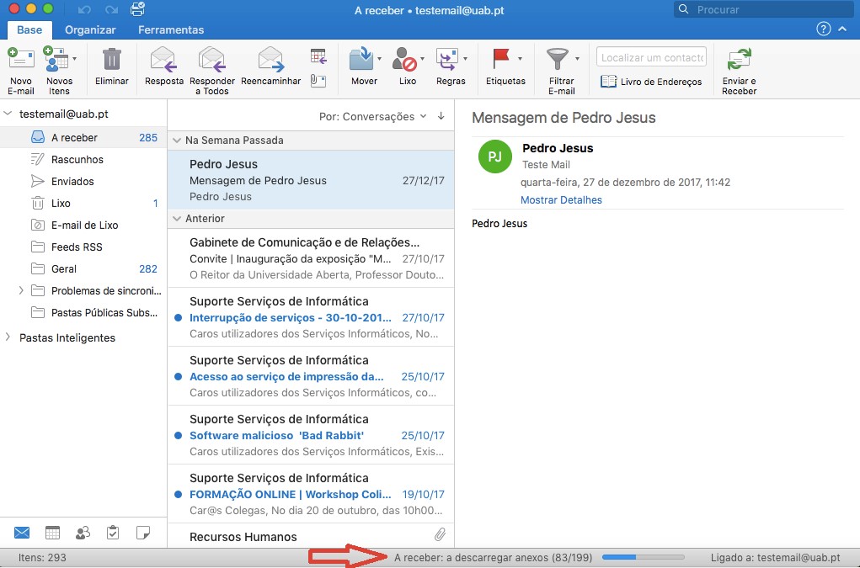
Task: Open Livro de Endereços
Action: 639,82
